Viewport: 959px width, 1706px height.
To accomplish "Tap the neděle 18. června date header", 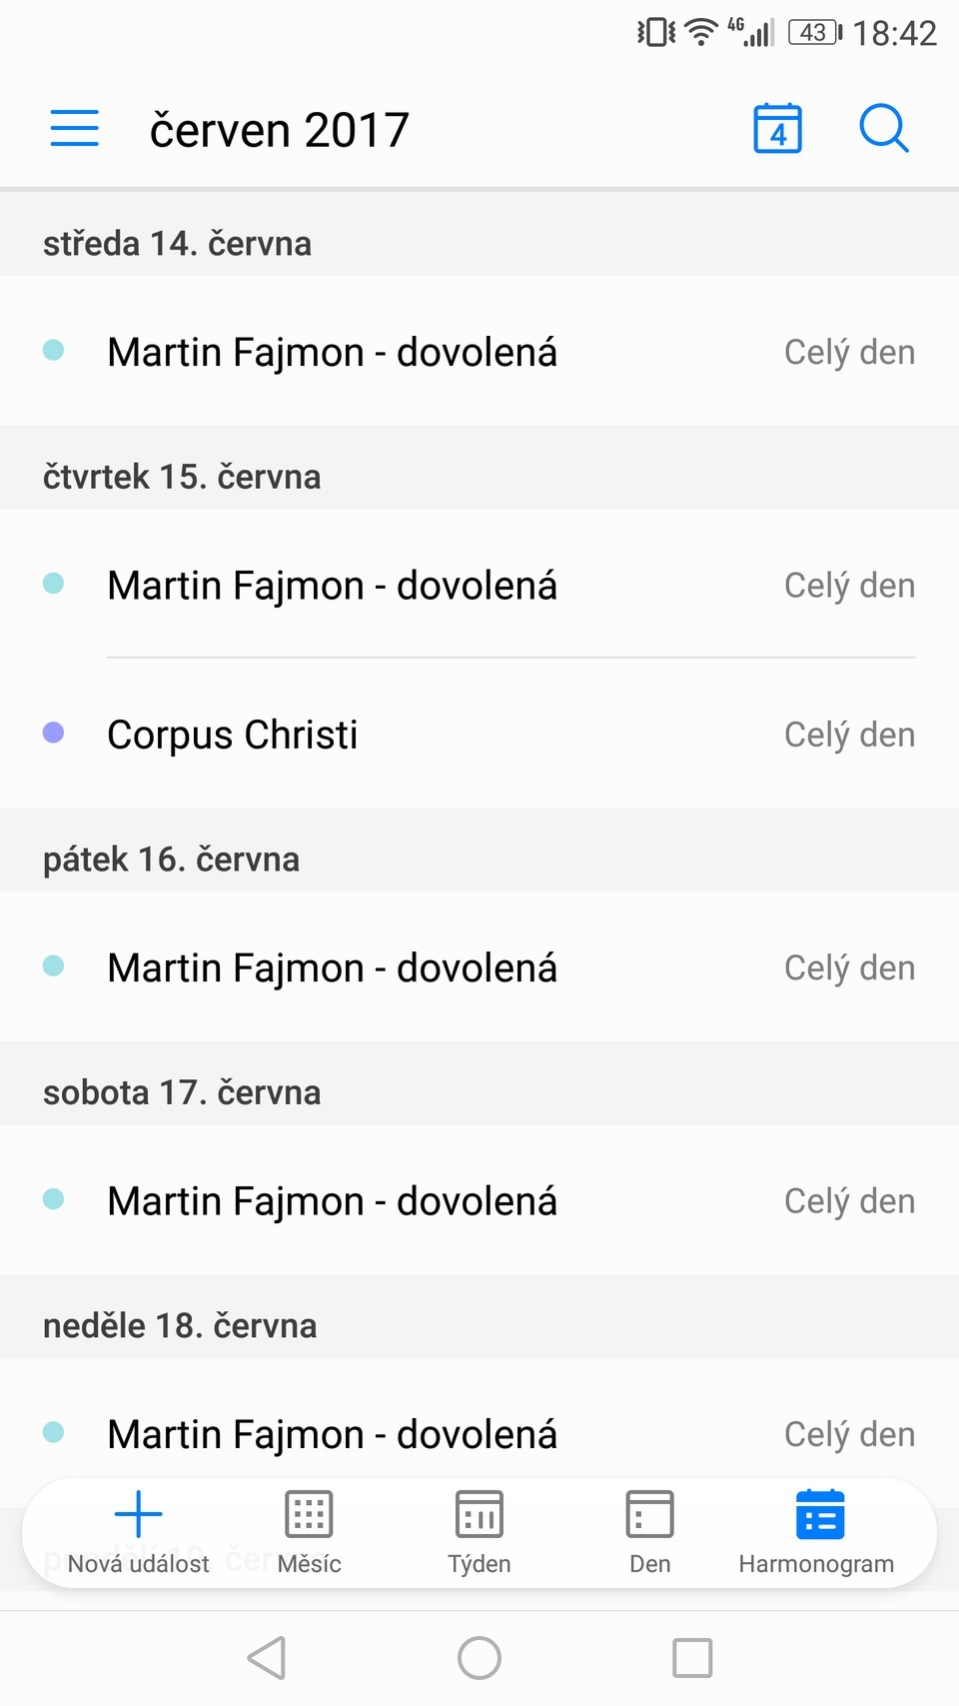I will pos(180,1325).
